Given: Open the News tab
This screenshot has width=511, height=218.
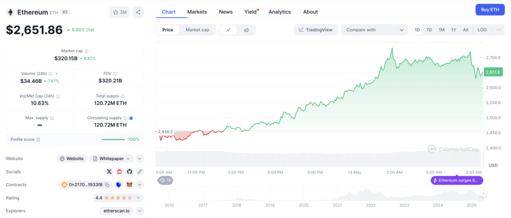Looking at the screenshot, I should click(x=226, y=12).
